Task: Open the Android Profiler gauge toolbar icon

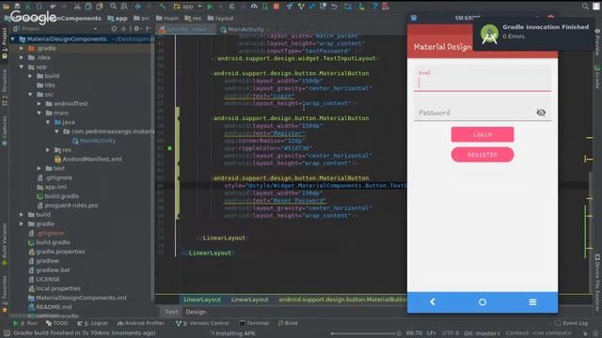Action: (x=254, y=7)
